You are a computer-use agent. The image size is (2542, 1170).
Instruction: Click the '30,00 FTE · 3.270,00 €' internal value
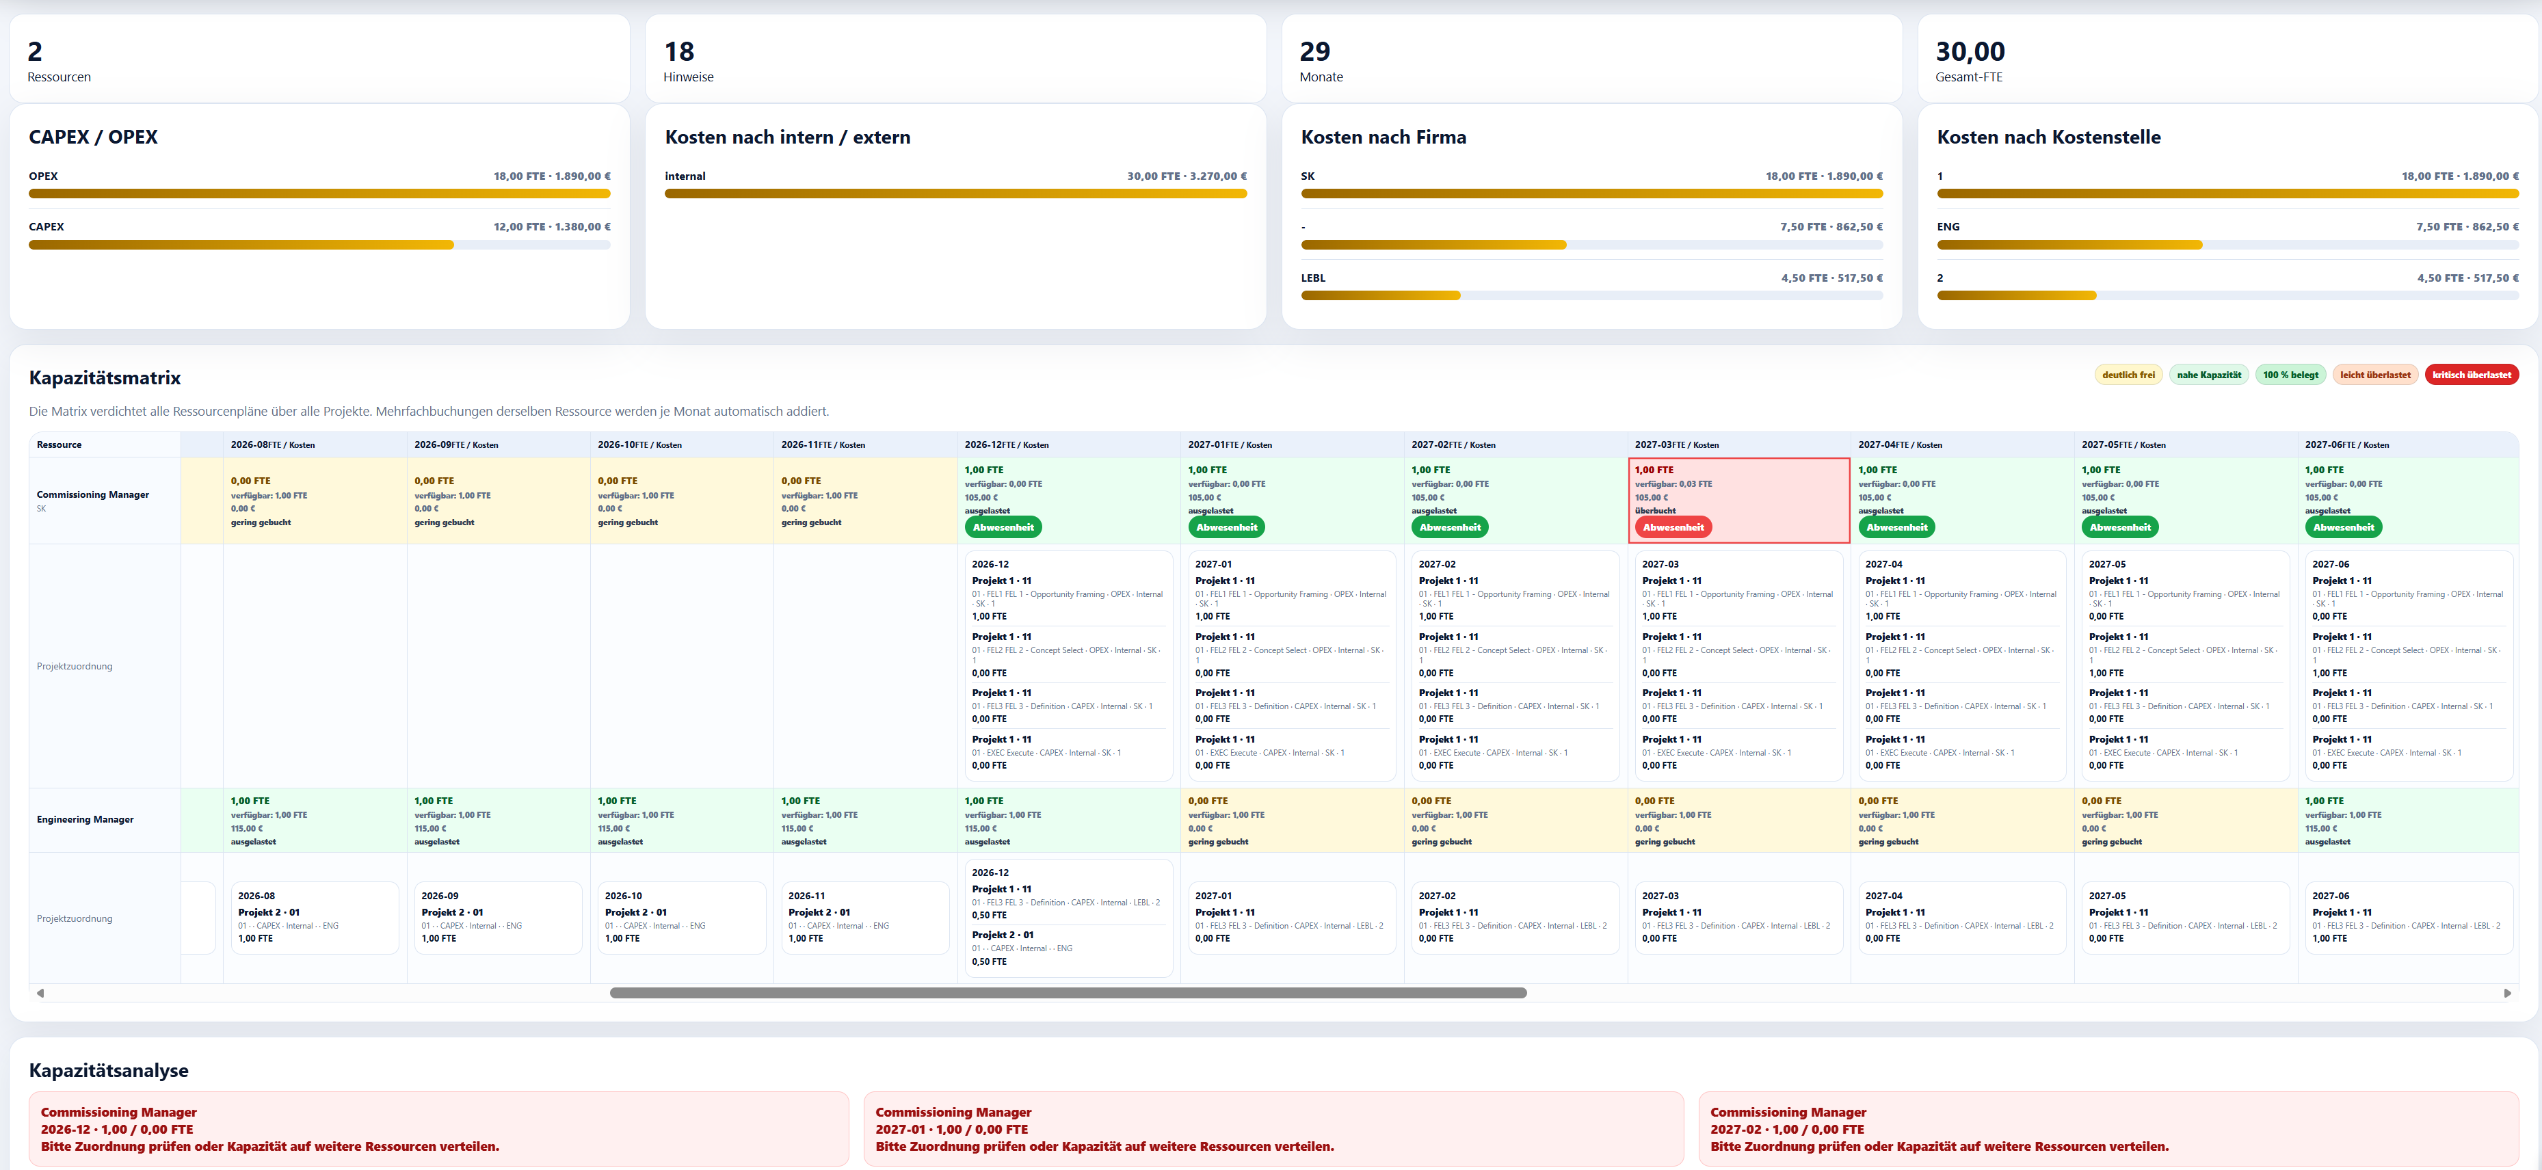[1187, 176]
